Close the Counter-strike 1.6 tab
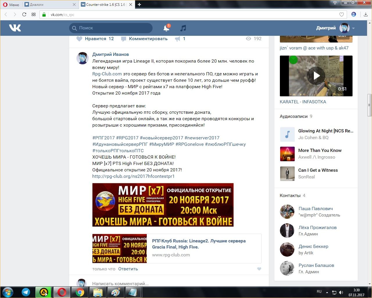 click(130, 5)
